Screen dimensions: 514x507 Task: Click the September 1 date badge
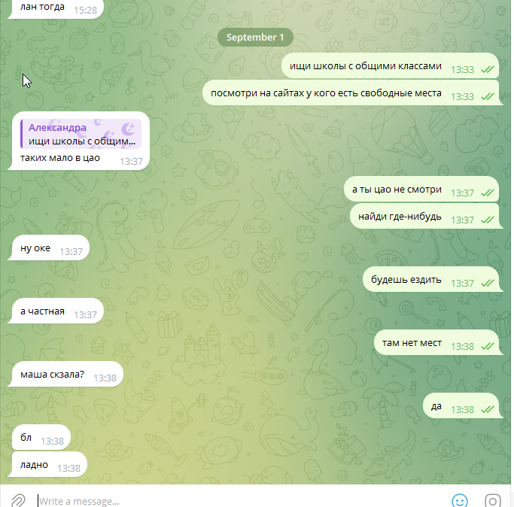(x=255, y=38)
